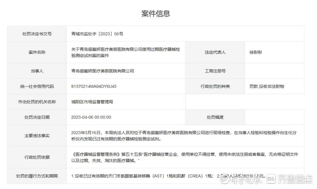Screen dimensions: 317x189
Task: Select the 主要违法事实 label cell
Action: coord(37,136)
